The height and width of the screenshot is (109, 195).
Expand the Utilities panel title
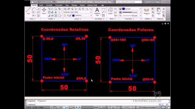click(x=148, y=19)
